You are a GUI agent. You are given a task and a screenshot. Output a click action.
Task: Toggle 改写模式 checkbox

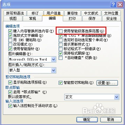point(10,44)
